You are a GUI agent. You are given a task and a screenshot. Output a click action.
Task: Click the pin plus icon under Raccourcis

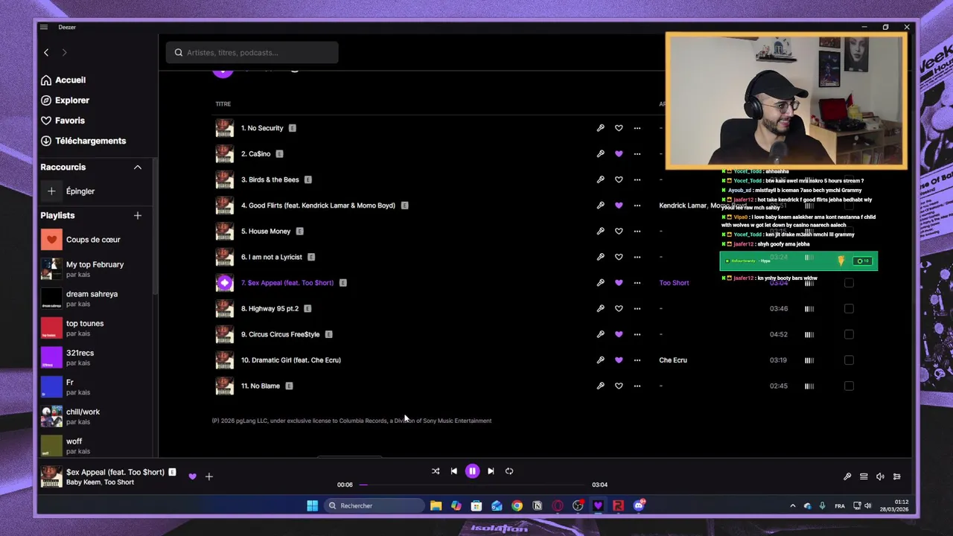51,191
